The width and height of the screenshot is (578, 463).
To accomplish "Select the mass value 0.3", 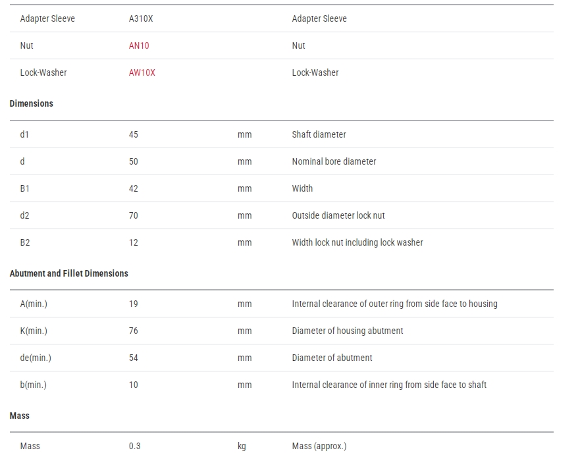I will click(x=134, y=446).
